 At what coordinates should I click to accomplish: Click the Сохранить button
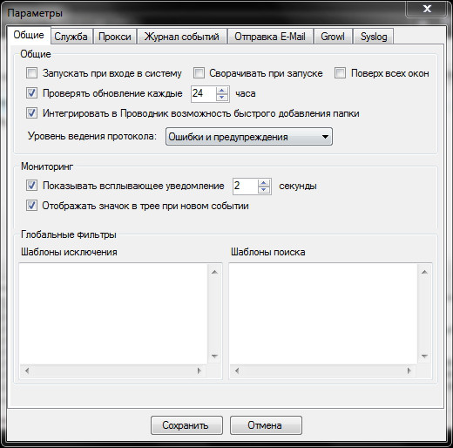[186, 425]
